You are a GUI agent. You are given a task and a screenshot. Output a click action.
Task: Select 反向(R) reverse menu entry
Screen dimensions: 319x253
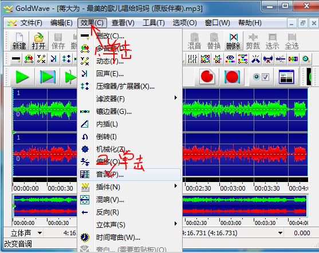[129, 212]
